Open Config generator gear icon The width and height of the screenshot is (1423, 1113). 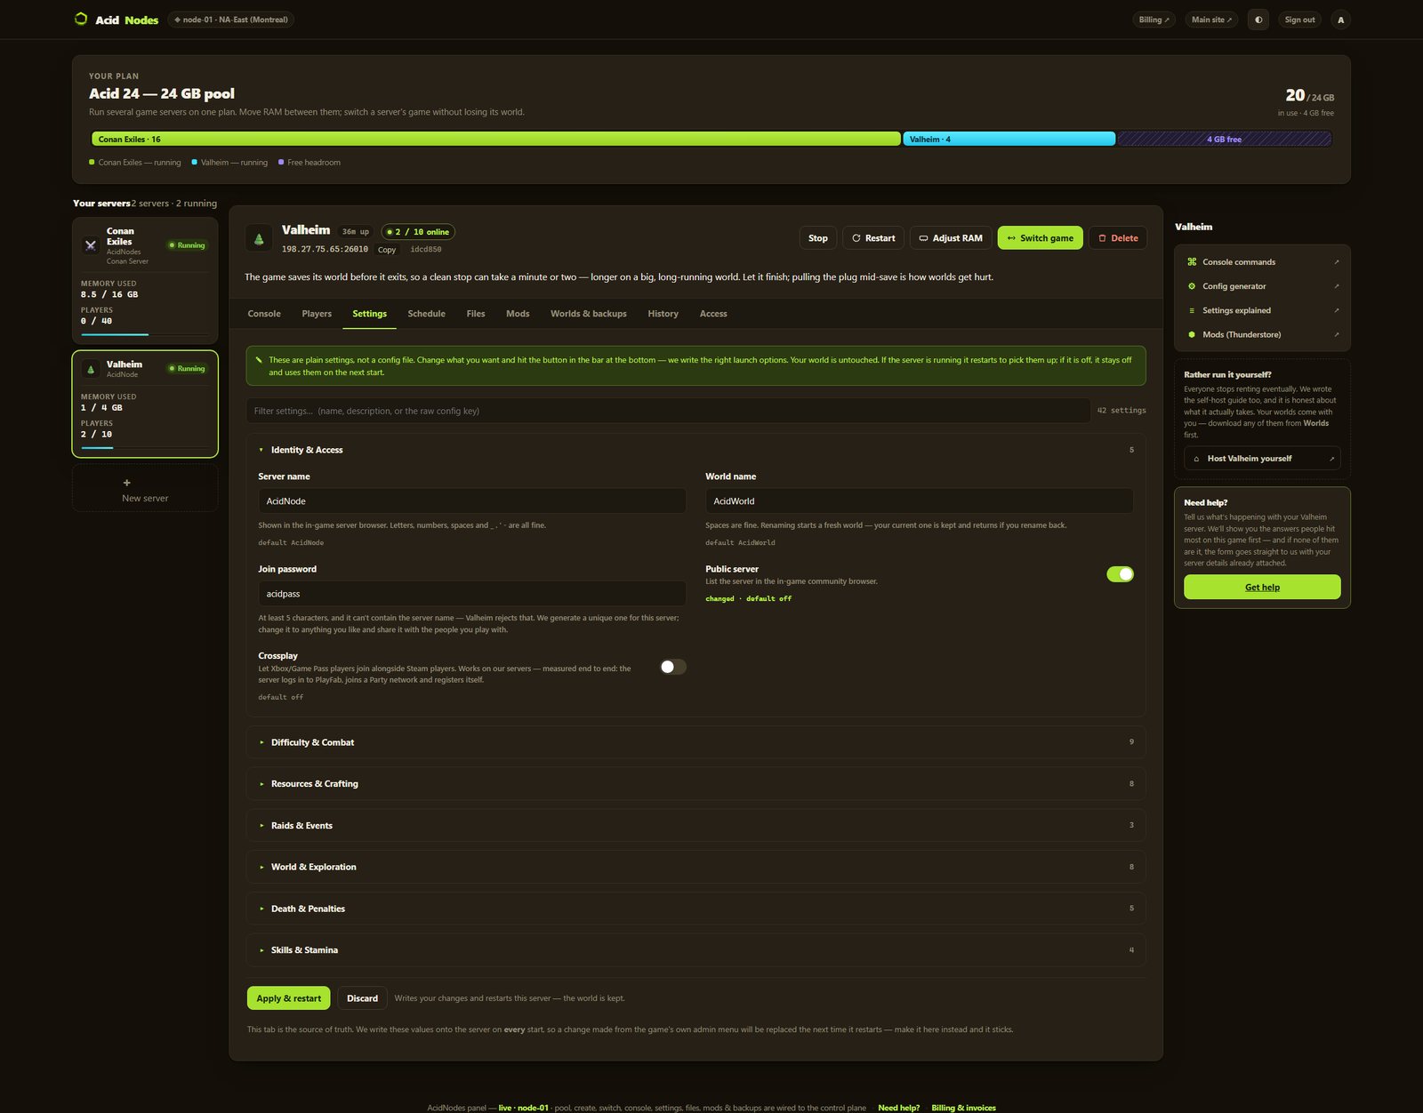[x=1192, y=286]
